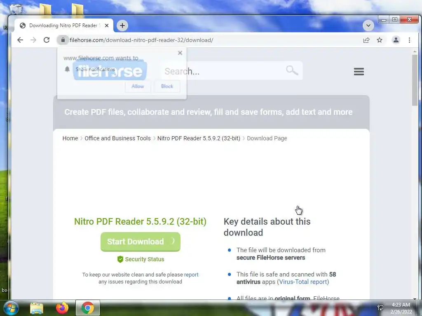Viewport: 422px width, 316px height.
Task: Bookmark this page with the star icon
Action: point(380,40)
